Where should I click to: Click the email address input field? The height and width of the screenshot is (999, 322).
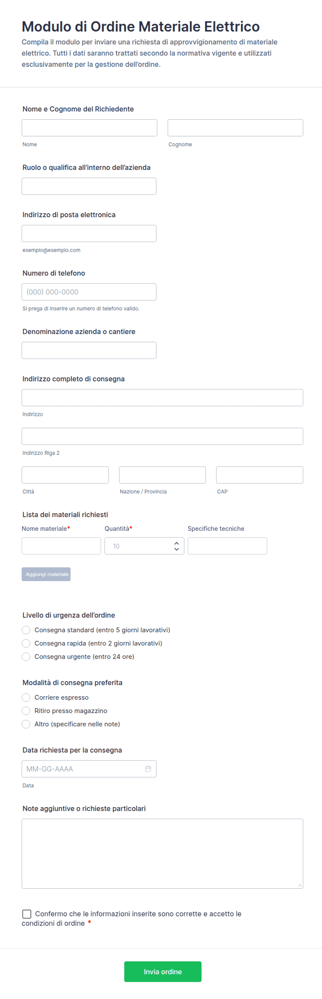pos(89,234)
